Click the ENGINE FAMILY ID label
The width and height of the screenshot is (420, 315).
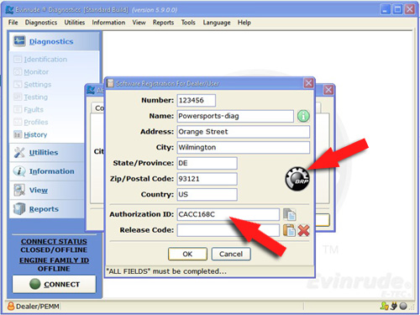[54, 260]
